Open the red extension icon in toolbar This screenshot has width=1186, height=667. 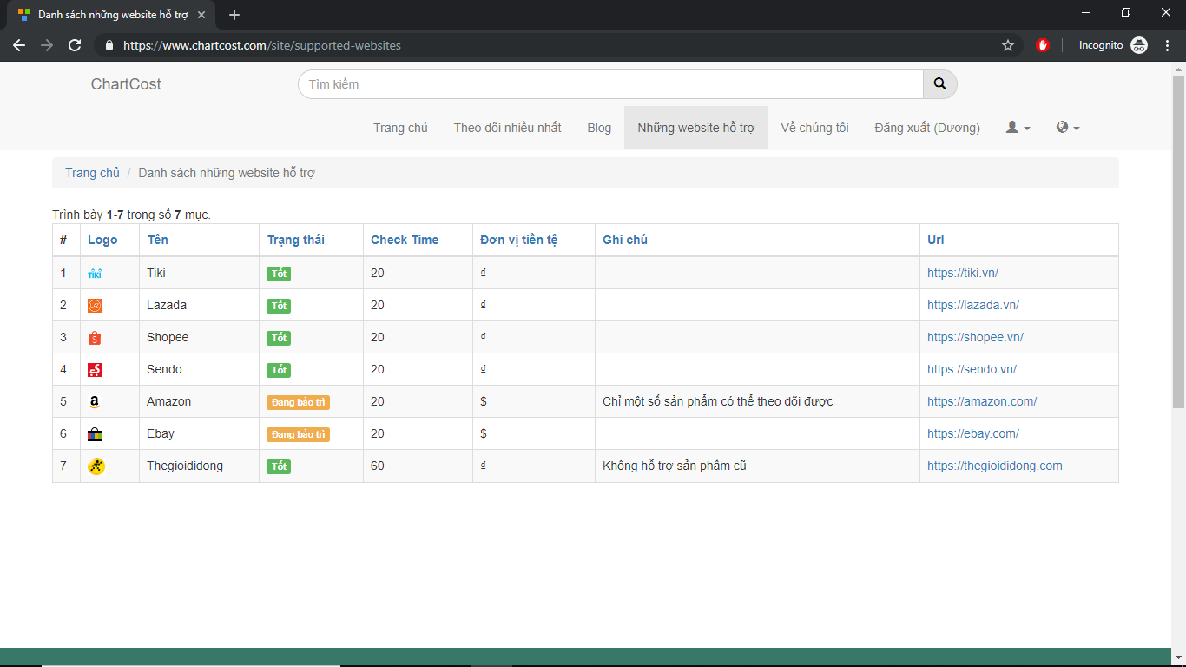[1043, 45]
